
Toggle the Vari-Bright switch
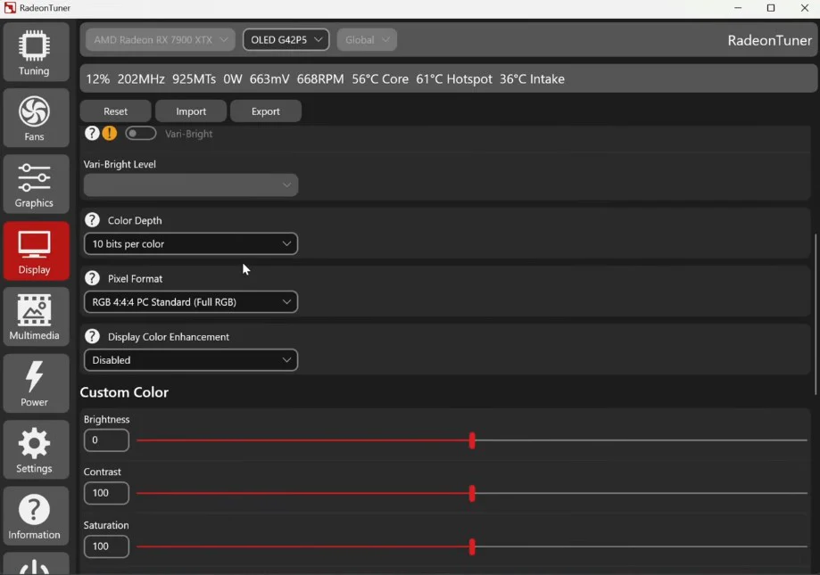click(141, 133)
